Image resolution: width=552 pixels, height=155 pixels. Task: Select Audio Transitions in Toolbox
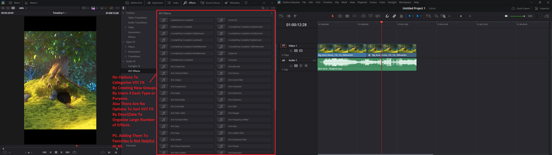138,22
